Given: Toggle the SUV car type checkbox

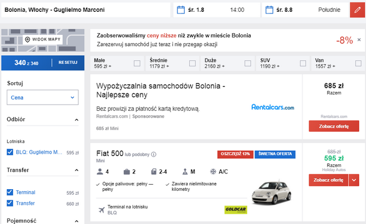Looking at the screenshot, I should [x=303, y=63].
